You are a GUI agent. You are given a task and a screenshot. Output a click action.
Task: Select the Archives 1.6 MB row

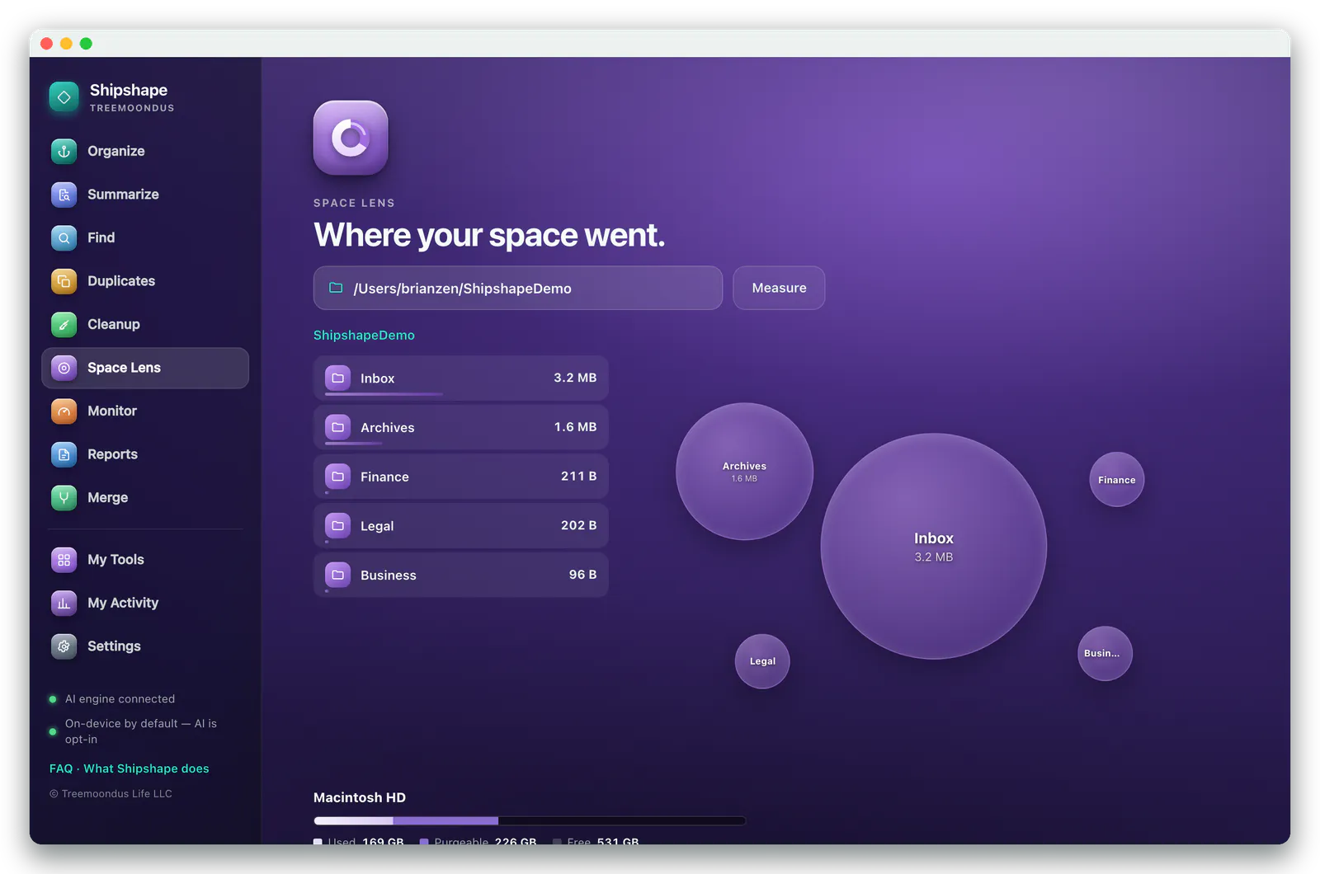pos(461,427)
